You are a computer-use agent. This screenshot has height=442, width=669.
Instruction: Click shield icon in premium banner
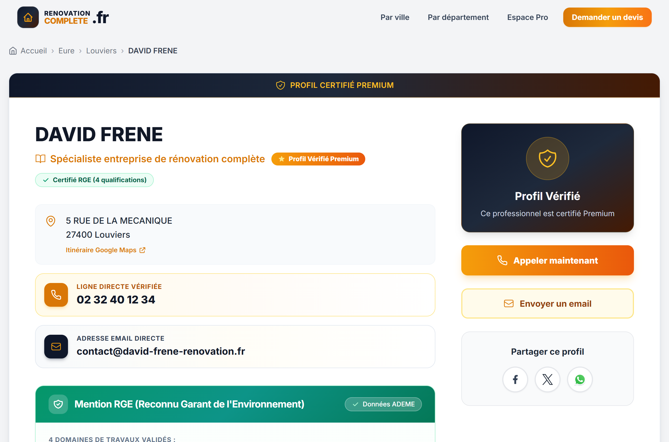coord(281,85)
